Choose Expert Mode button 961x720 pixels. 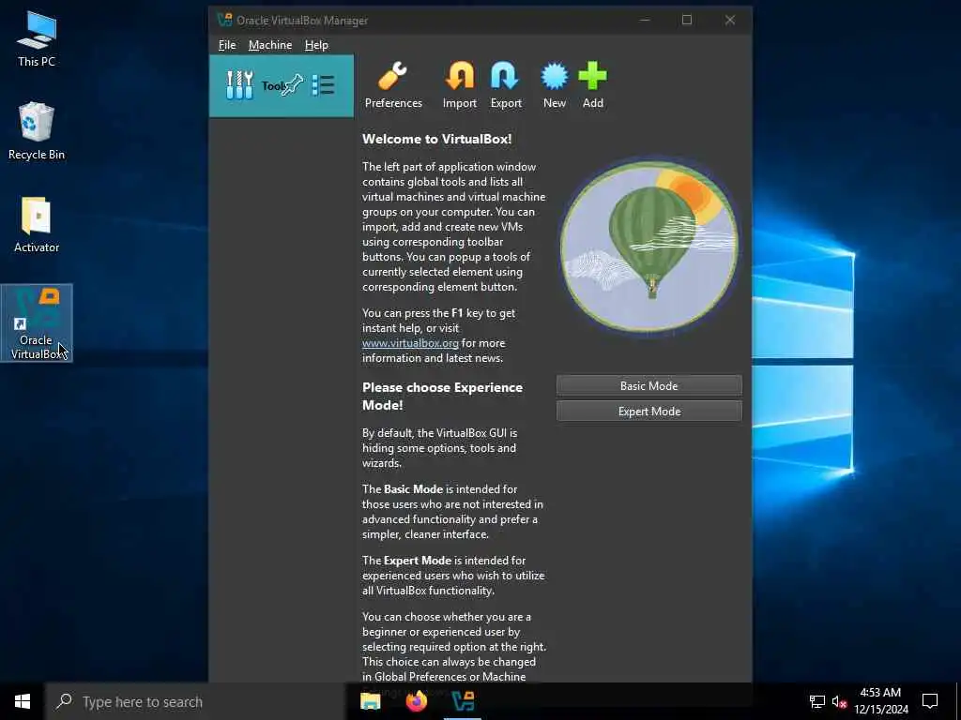click(x=649, y=412)
